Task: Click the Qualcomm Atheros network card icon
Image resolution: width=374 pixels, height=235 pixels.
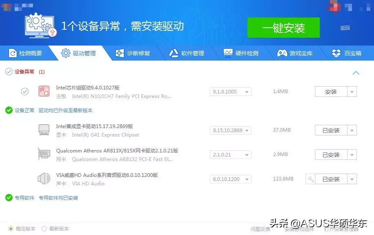Action: pos(44,154)
